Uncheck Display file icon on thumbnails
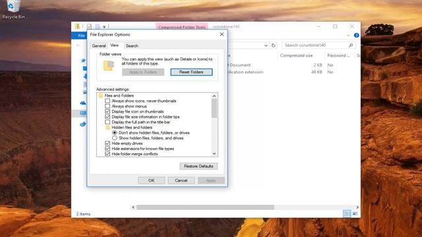The height and width of the screenshot is (237, 422). click(x=107, y=111)
